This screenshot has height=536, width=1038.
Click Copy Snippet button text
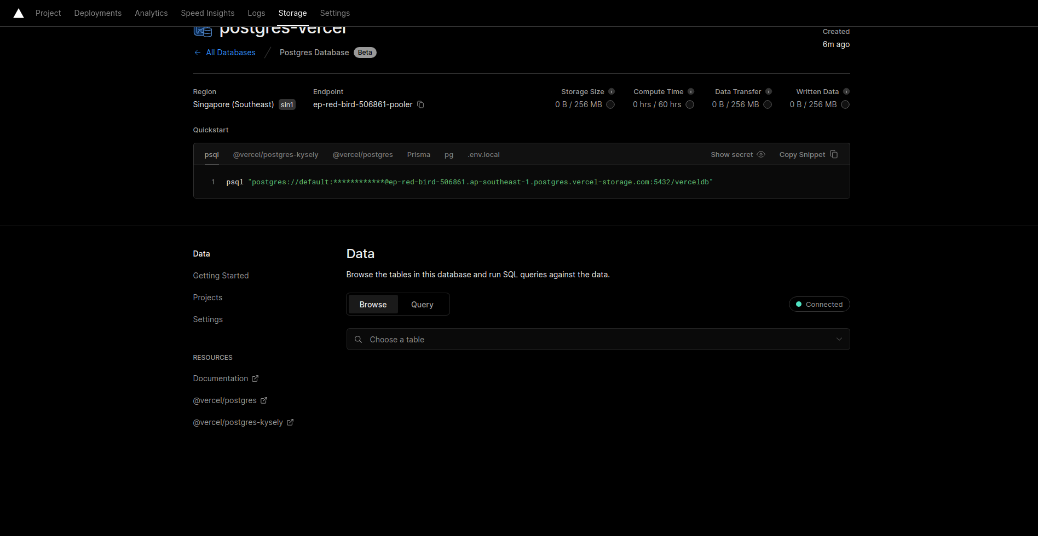click(x=802, y=155)
